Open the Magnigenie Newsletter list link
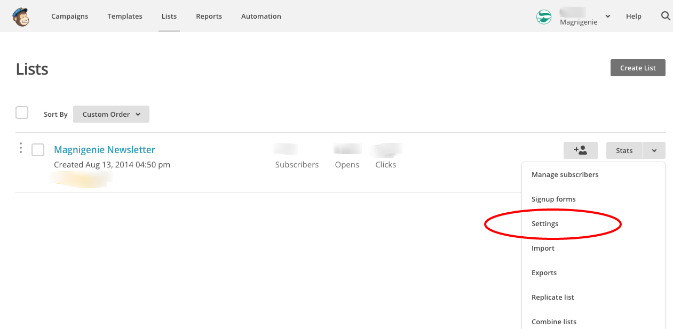 click(105, 150)
